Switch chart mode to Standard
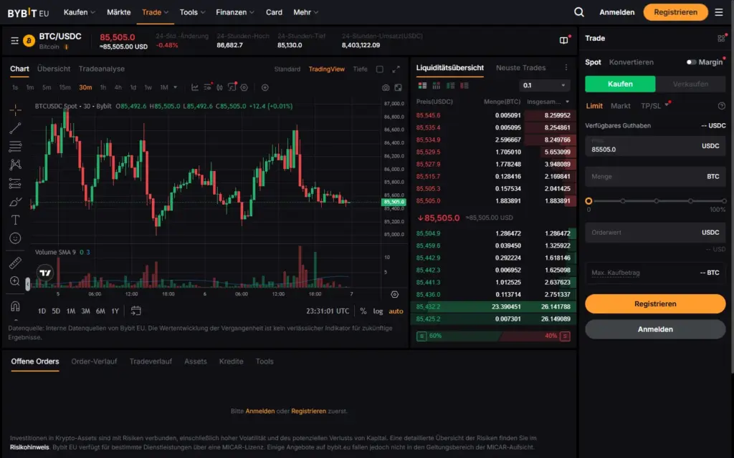Image resolution: width=734 pixels, height=458 pixels. pos(287,69)
